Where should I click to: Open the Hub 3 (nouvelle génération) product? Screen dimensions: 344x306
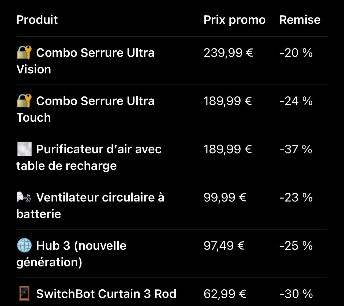coord(81,246)
